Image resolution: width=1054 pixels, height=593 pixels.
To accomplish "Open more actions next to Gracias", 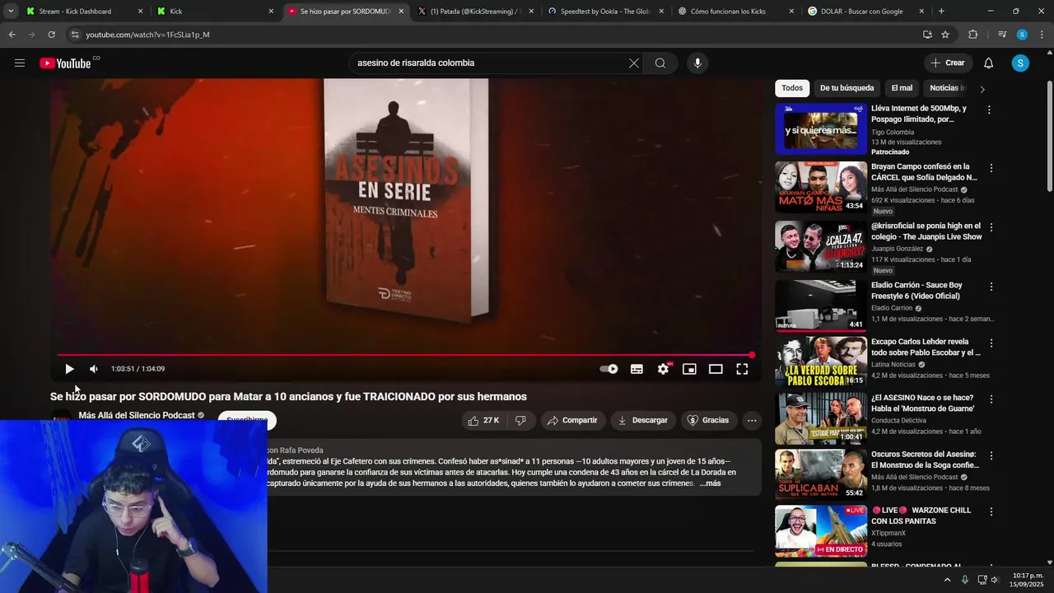I will [751, 420].
